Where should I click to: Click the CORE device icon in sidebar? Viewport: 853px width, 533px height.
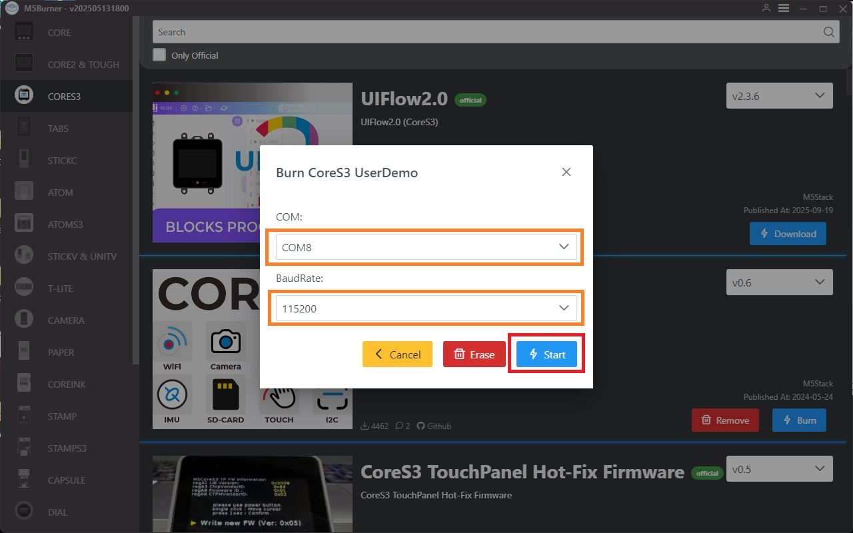(x=24, y=32)
